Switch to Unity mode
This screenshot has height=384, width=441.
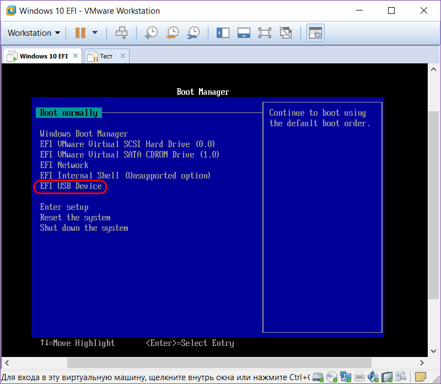tap(286, 33)
